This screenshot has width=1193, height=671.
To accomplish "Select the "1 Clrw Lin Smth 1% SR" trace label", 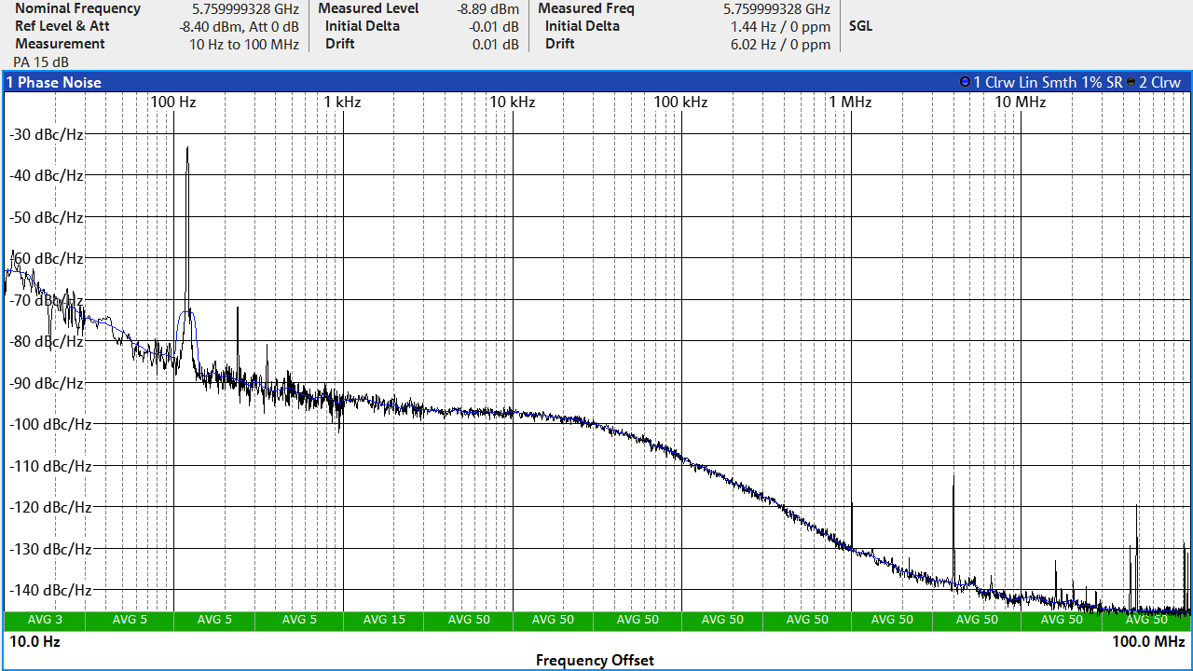I will click(1048, 82).
